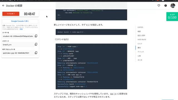The height and width of the screenshot is (100, 178).
Task: Open the user profile avatar
Action: (173, 6)
